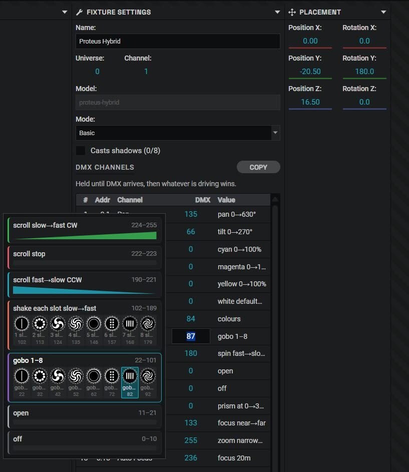Click zoom narrow DMX value 255

point(191,440)
